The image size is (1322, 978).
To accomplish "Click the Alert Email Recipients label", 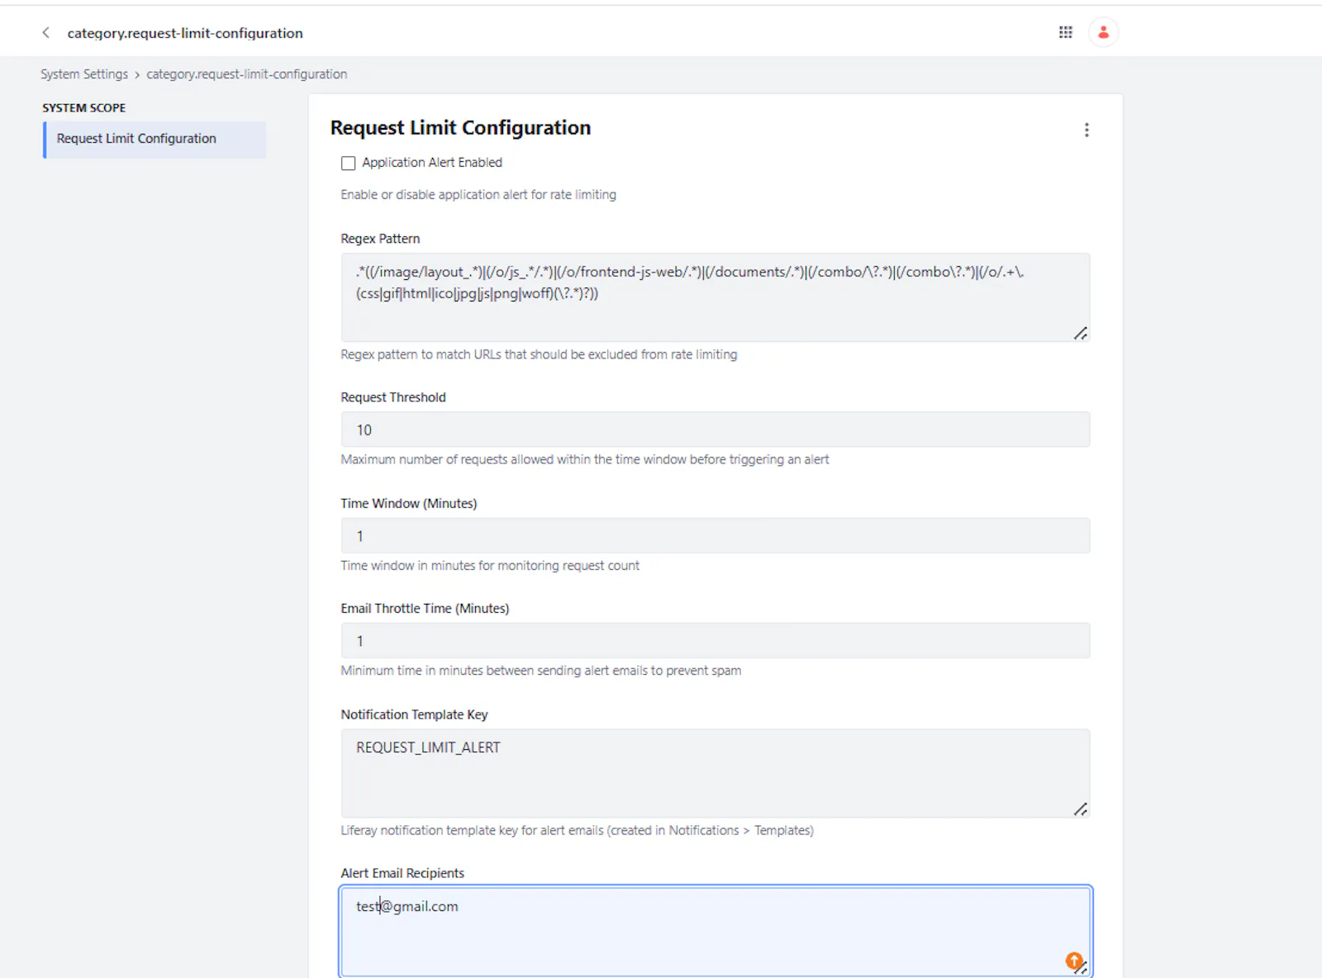I will pyautogui.click(x=402, y=873).
